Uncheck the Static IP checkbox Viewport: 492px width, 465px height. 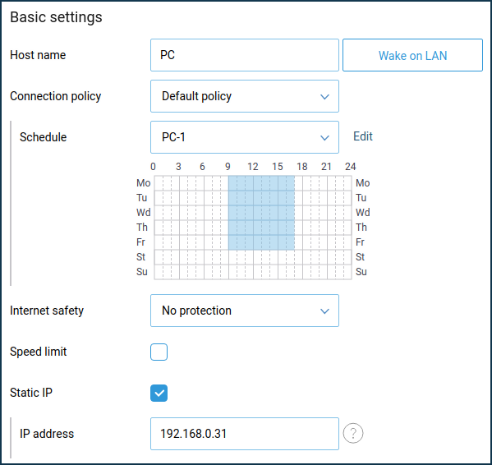159,393
